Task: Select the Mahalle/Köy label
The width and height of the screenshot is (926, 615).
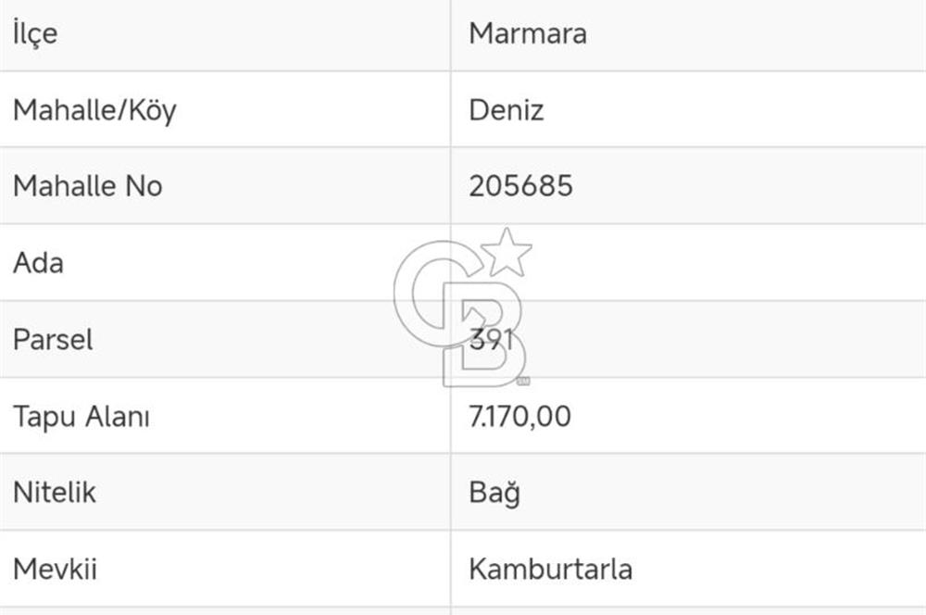Action: (94, 110)
